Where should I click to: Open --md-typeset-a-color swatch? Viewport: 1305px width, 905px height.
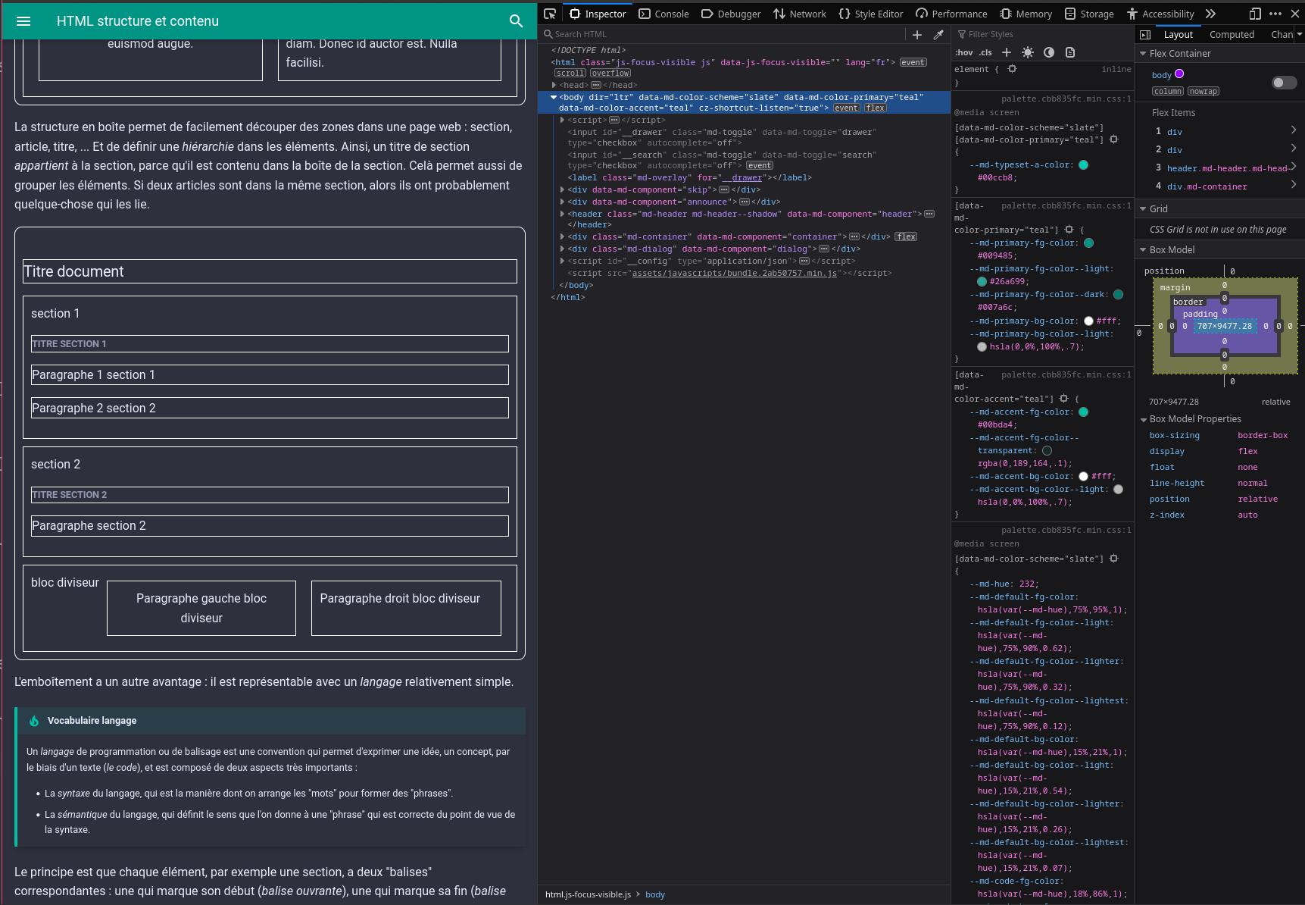1083,164
